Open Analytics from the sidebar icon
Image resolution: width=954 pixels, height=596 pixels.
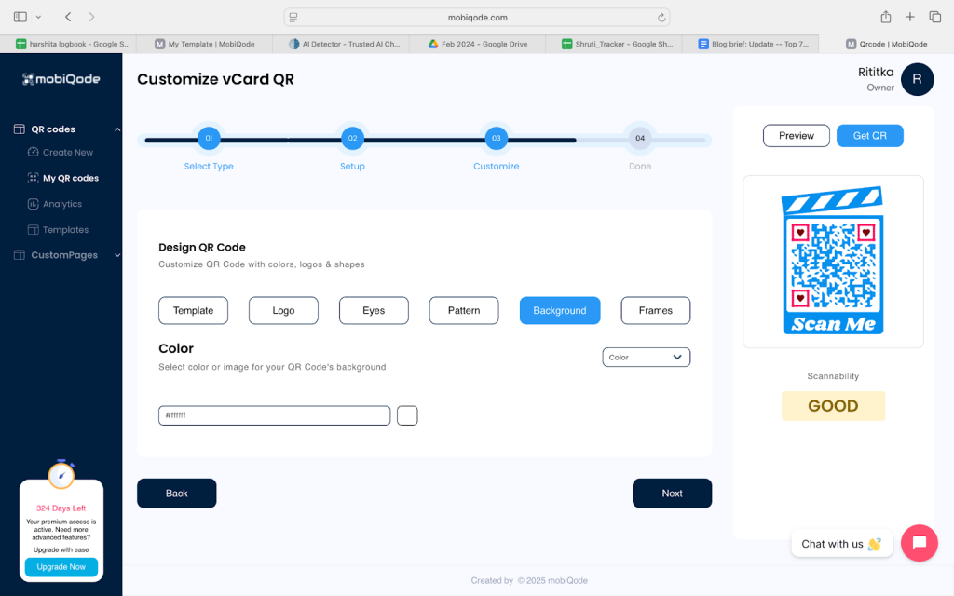tap(32, 203)
